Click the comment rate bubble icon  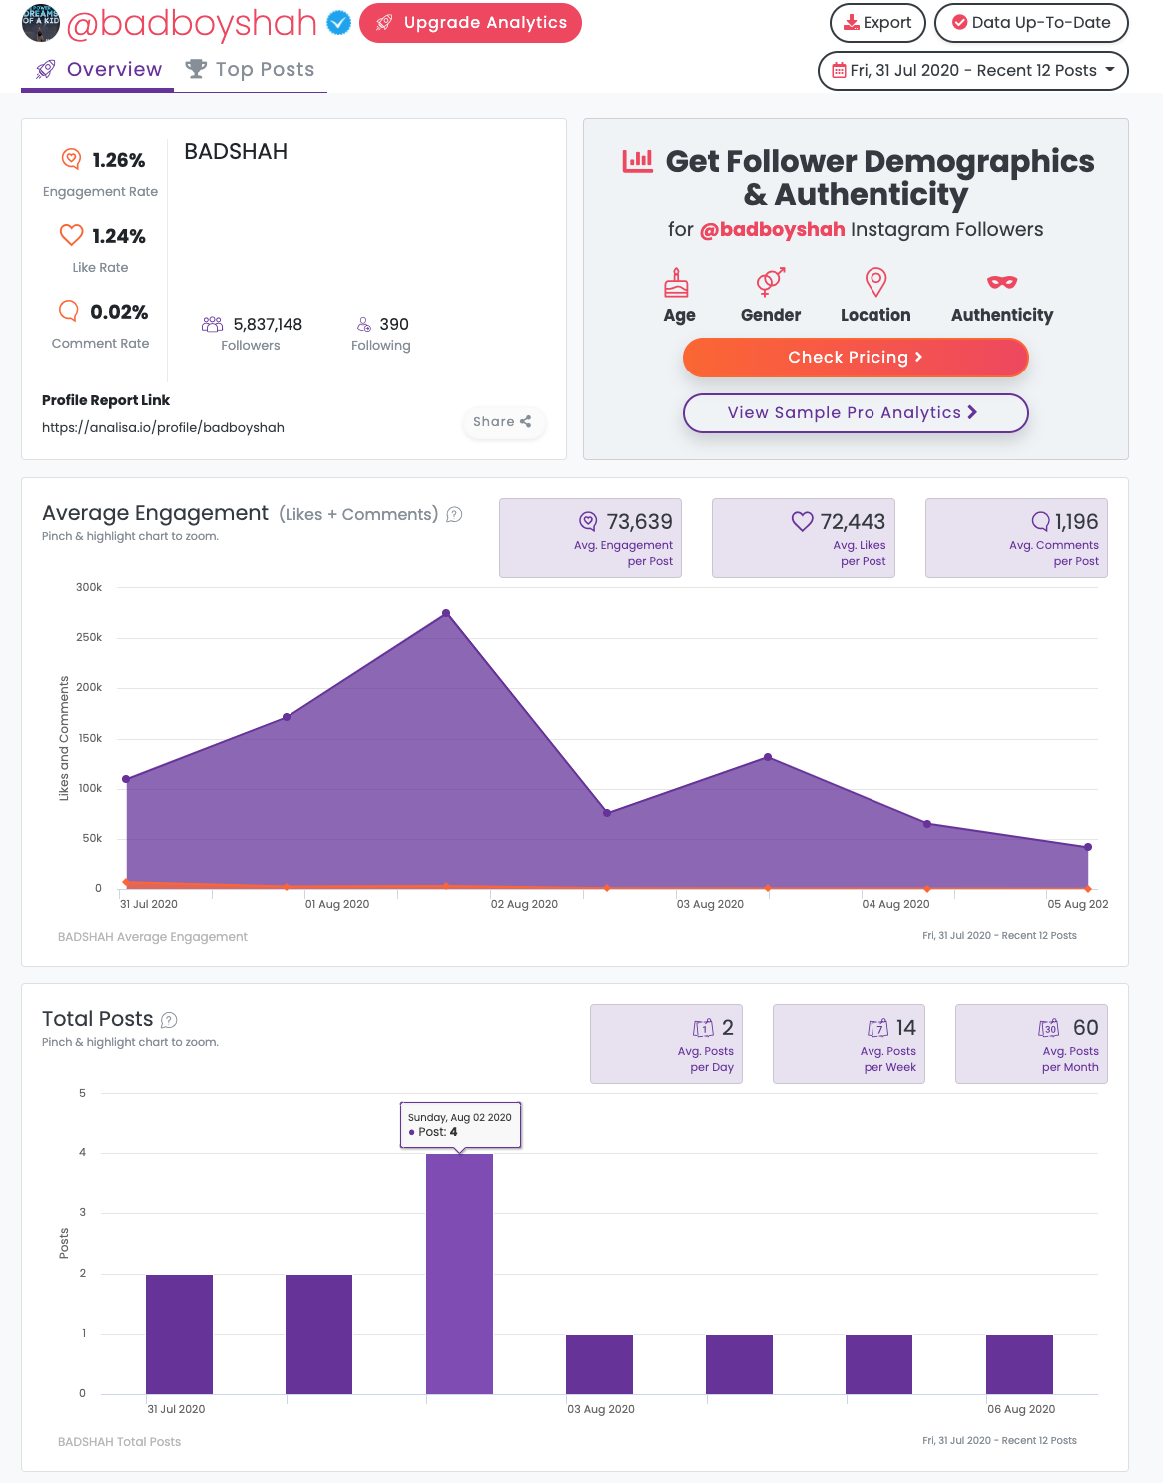tap(69, 311)
